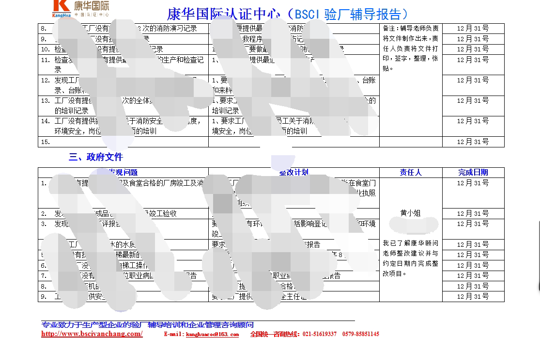Select the phone number 0579-85851145

[361, 334]
